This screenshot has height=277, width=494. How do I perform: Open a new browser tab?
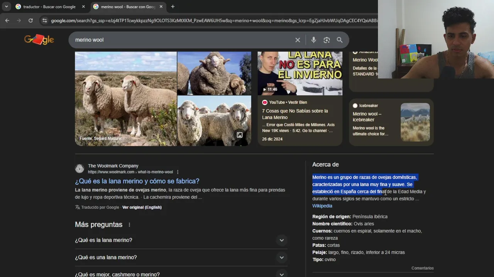click(173, 7)
